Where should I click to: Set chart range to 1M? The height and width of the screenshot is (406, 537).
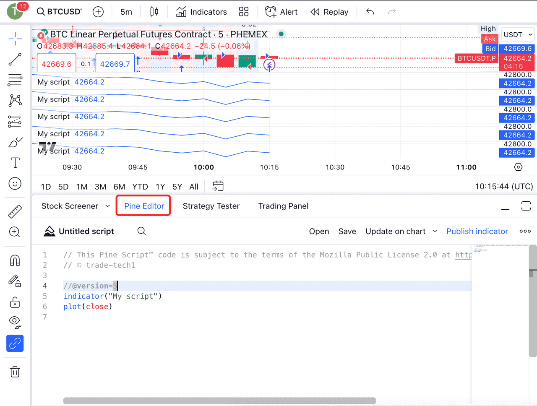point(82,187)
